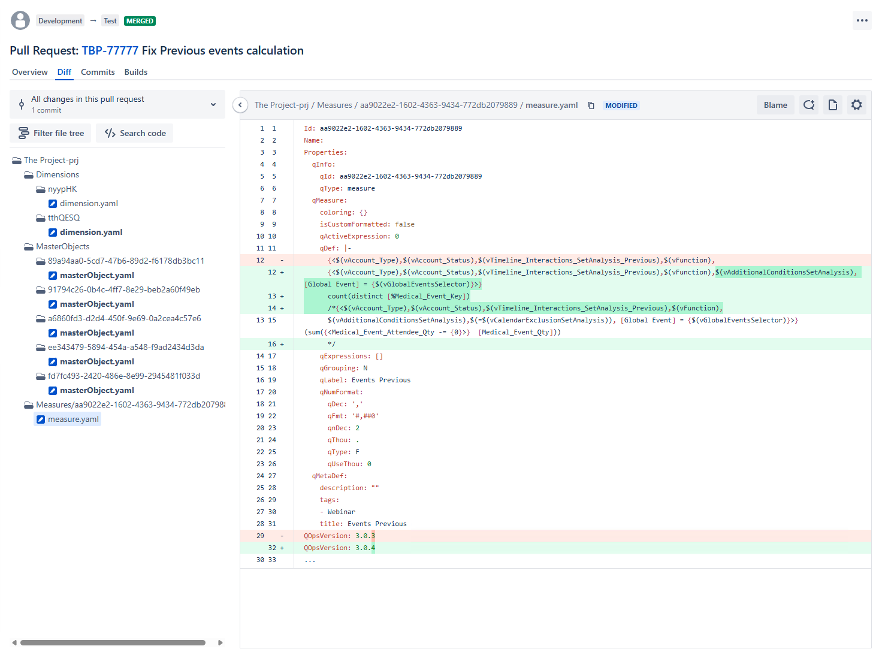Collapse the tthQESQ folder
Viewport: 876px width, 652px height.
click(41, 218)
